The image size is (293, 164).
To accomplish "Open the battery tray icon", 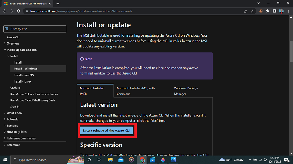I will pyautogui.click(x=255, y=160).
